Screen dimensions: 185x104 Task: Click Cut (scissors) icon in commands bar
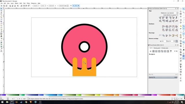click(181, 35)
